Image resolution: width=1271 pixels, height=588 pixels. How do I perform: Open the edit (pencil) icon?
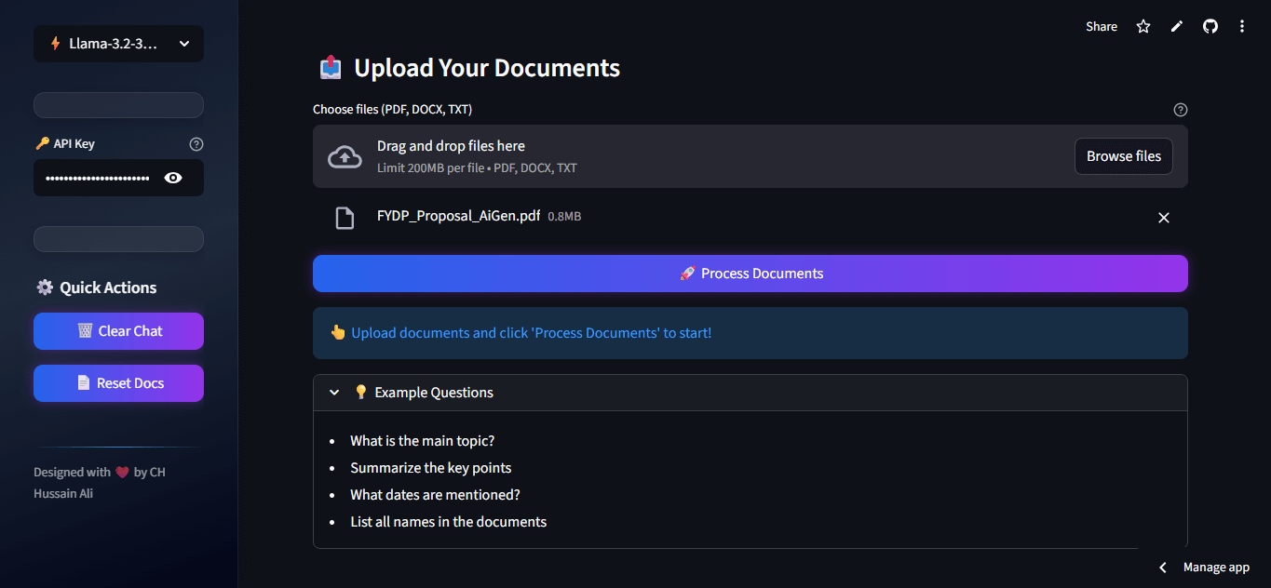pyautogui.click(x=1176, y=26)
